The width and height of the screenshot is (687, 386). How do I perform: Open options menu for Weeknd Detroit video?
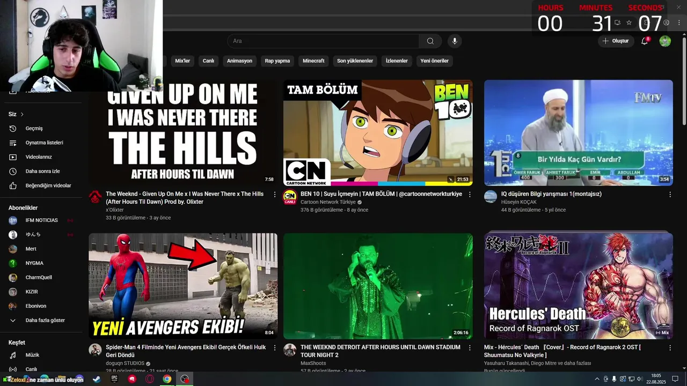[470, 348]
